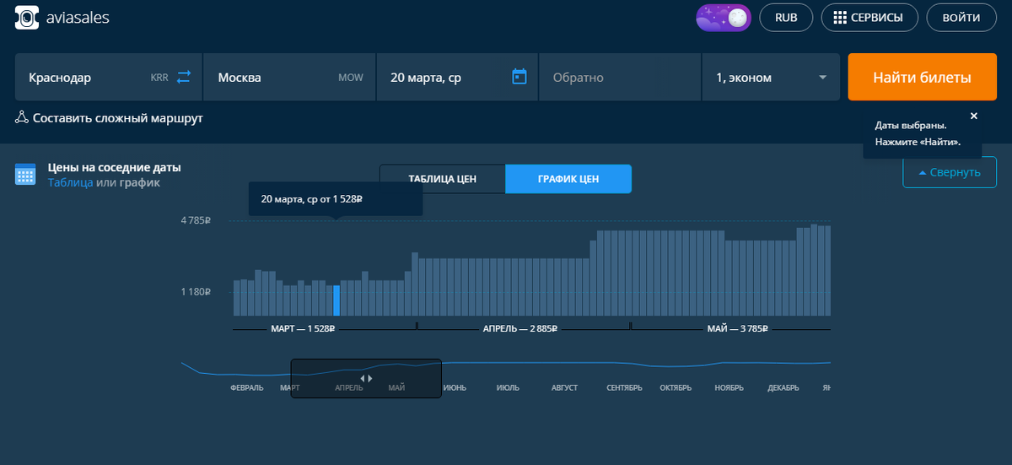Collapse panel with Свернуть button
The height and width of the screenshot is (465, 1012).
click(950, 172)
